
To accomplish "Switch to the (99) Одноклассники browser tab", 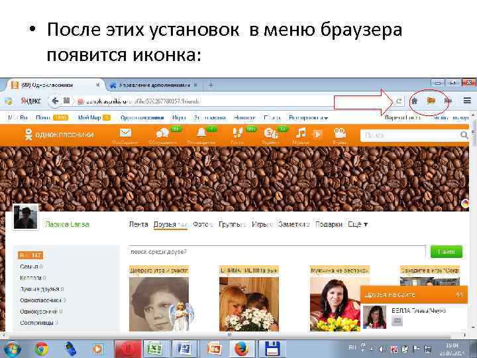I will 55,86.
